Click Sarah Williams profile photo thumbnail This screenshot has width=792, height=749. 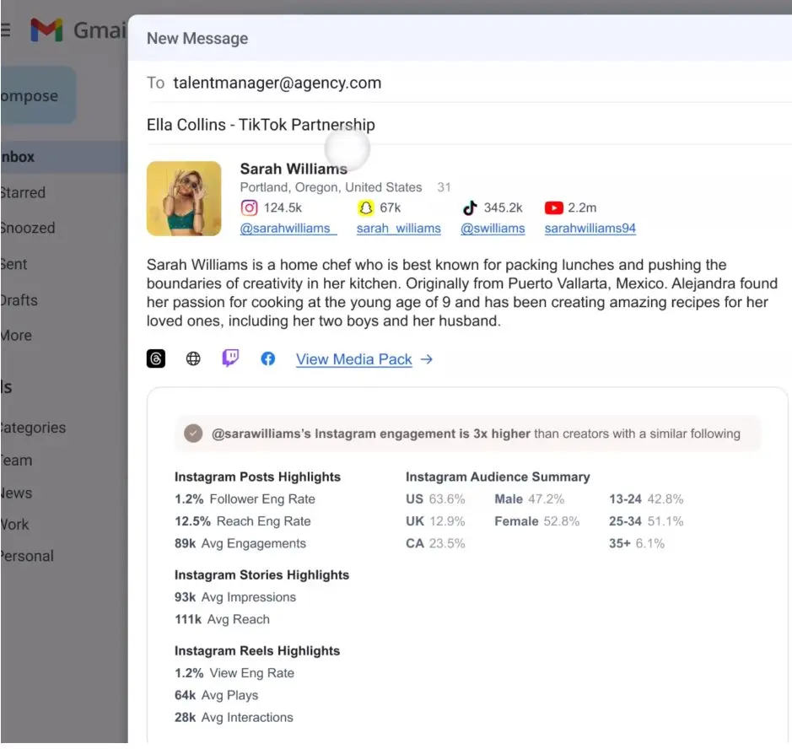[184, 198]
